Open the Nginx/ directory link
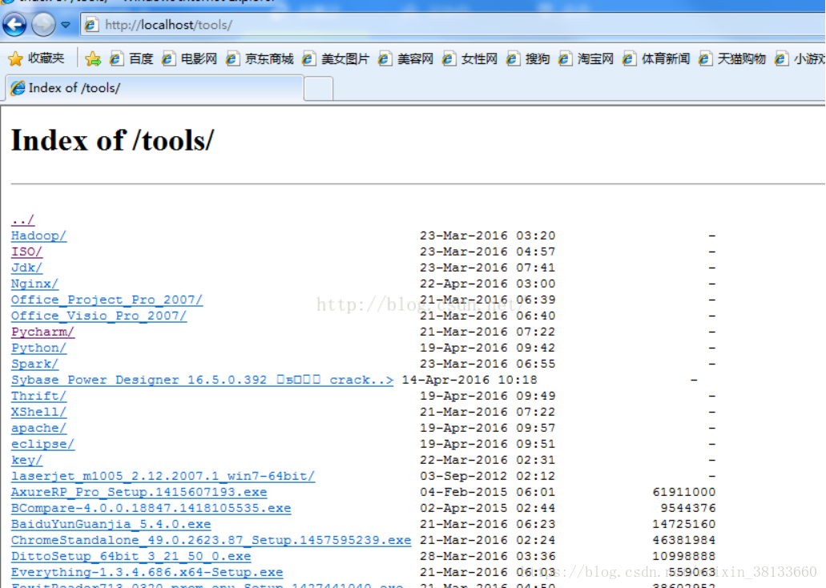 click(34, 284)
